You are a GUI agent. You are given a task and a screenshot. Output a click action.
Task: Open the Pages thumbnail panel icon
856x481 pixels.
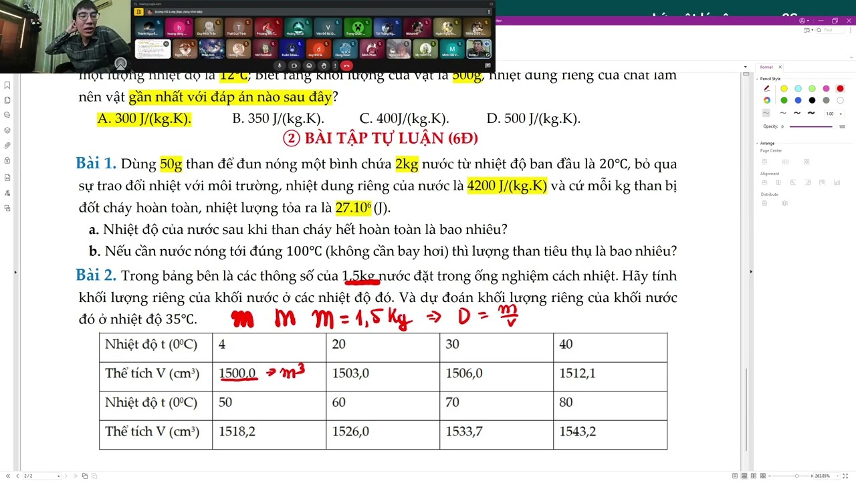click(x=7, y=100)
